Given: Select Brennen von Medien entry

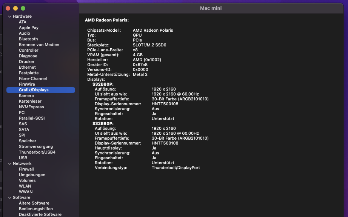Looking at the screenshot, I should [39, 45].
